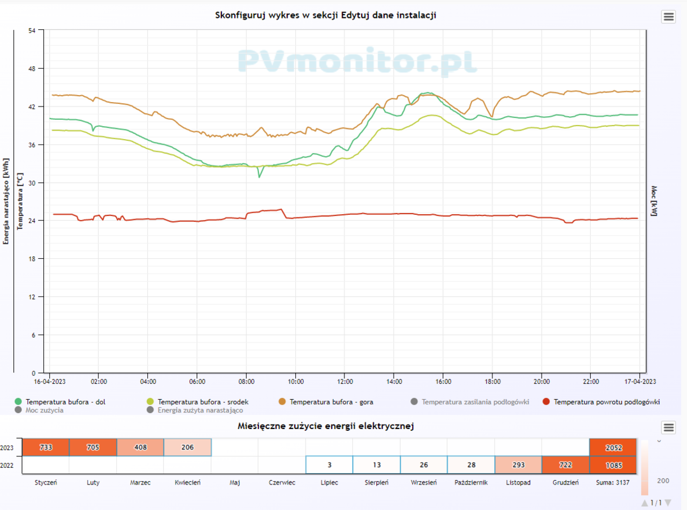Select the December 2022 cell showing 722
The width and height of the screenshot is (687, 510).
566,465
